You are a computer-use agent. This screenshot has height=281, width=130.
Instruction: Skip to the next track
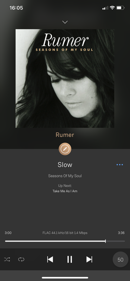tap(89, 259)
